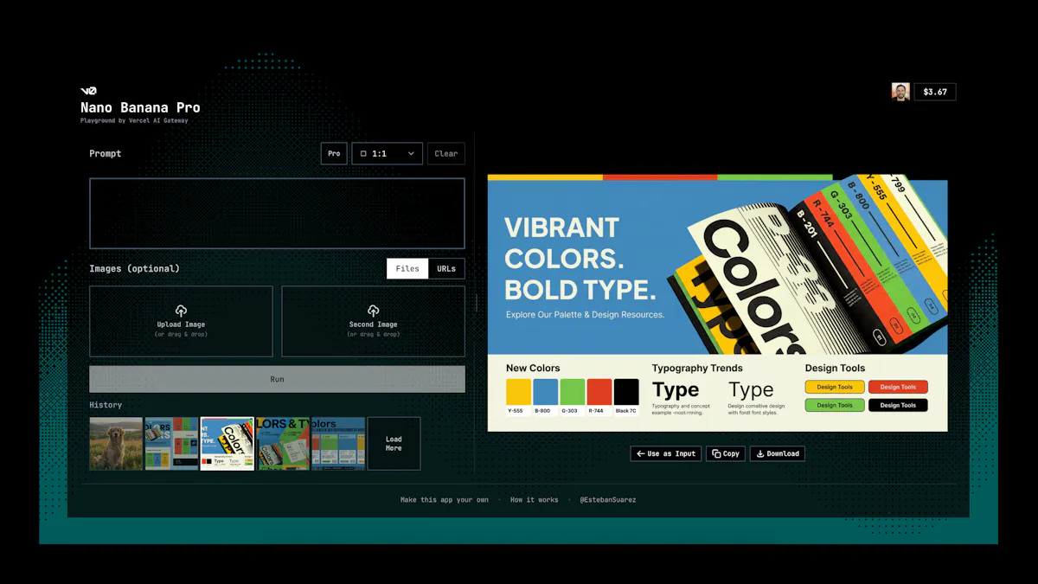Click Load More in History
Viewport: 1038px width, 584px height.
pyautogui.click(x=394, y=444)
